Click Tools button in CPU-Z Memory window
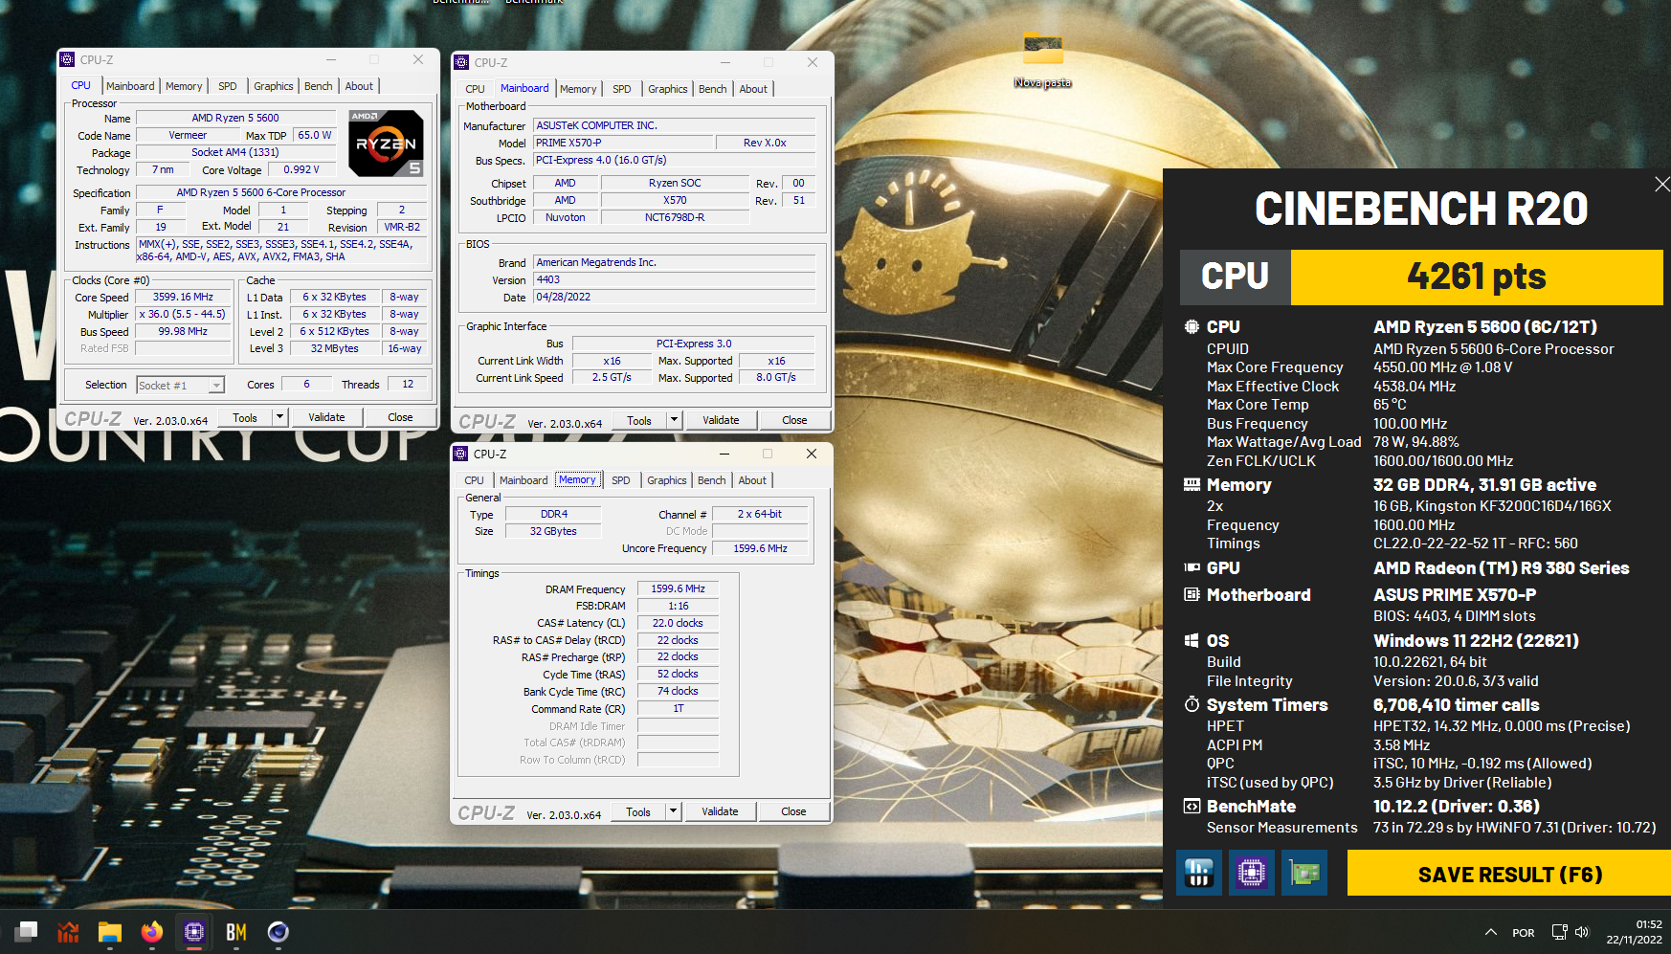This screenshot has height=954, width=1671. tap(638, 811)
